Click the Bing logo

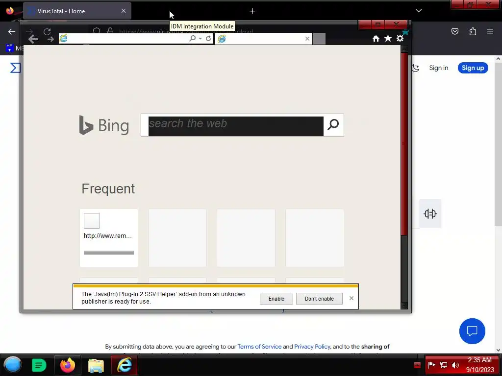pos(104,125)
